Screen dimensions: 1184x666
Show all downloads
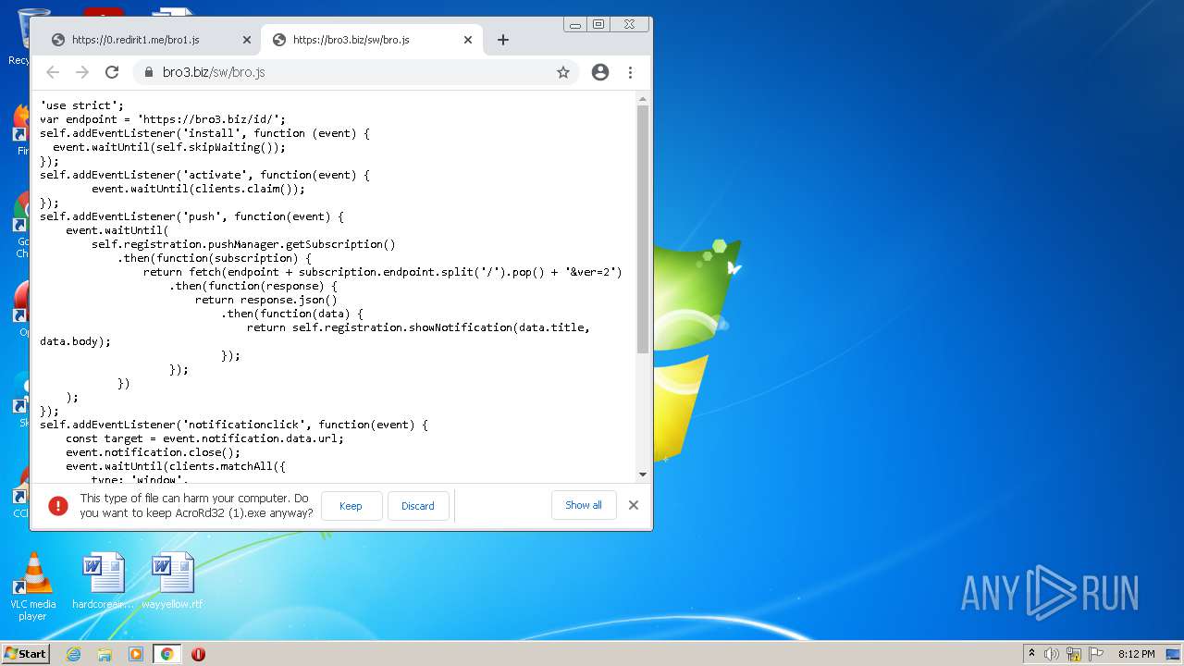(x=584, y=505)
